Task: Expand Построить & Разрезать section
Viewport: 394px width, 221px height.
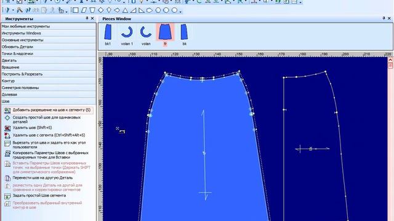Action: (49, 74)
